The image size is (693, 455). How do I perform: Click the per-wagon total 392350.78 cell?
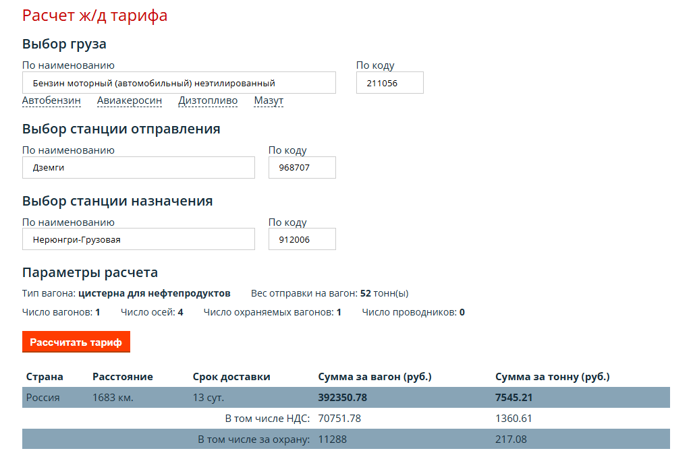tap(342, 398)
